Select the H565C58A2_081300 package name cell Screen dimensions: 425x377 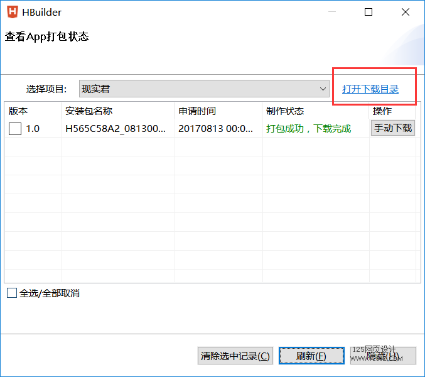click(x=116, y=129)
